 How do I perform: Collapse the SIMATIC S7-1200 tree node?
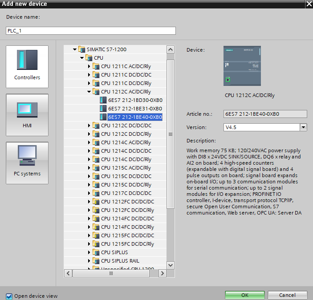[x=75, y=49]
